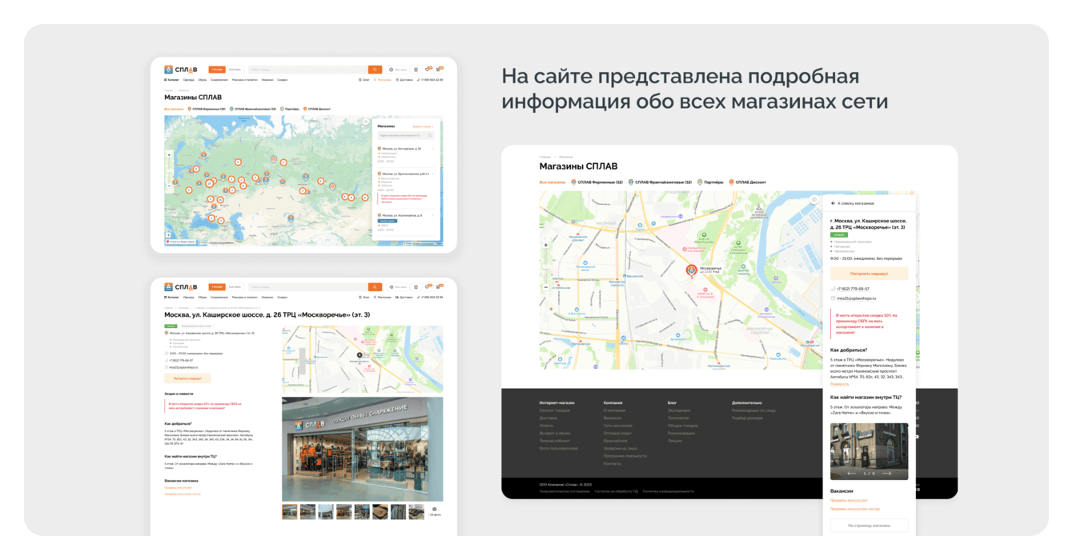Open the Выбрать город dropdown in the Магазины panel
The height and width of the screenshot is (560, 1073).
(423, 126)
